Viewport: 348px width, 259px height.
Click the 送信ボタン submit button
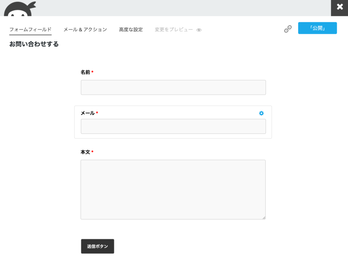coord(98,246)
